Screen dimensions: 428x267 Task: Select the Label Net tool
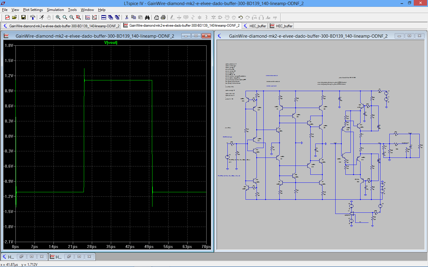tap(186, 18)
